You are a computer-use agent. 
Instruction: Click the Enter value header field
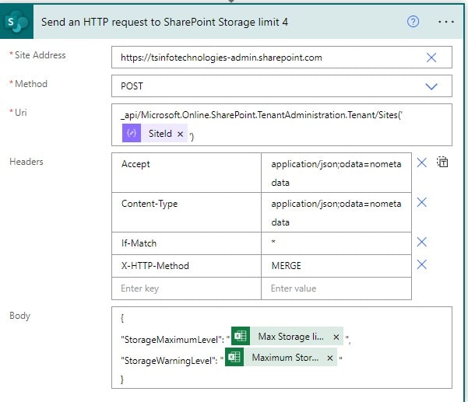click(x=336, y=288)
